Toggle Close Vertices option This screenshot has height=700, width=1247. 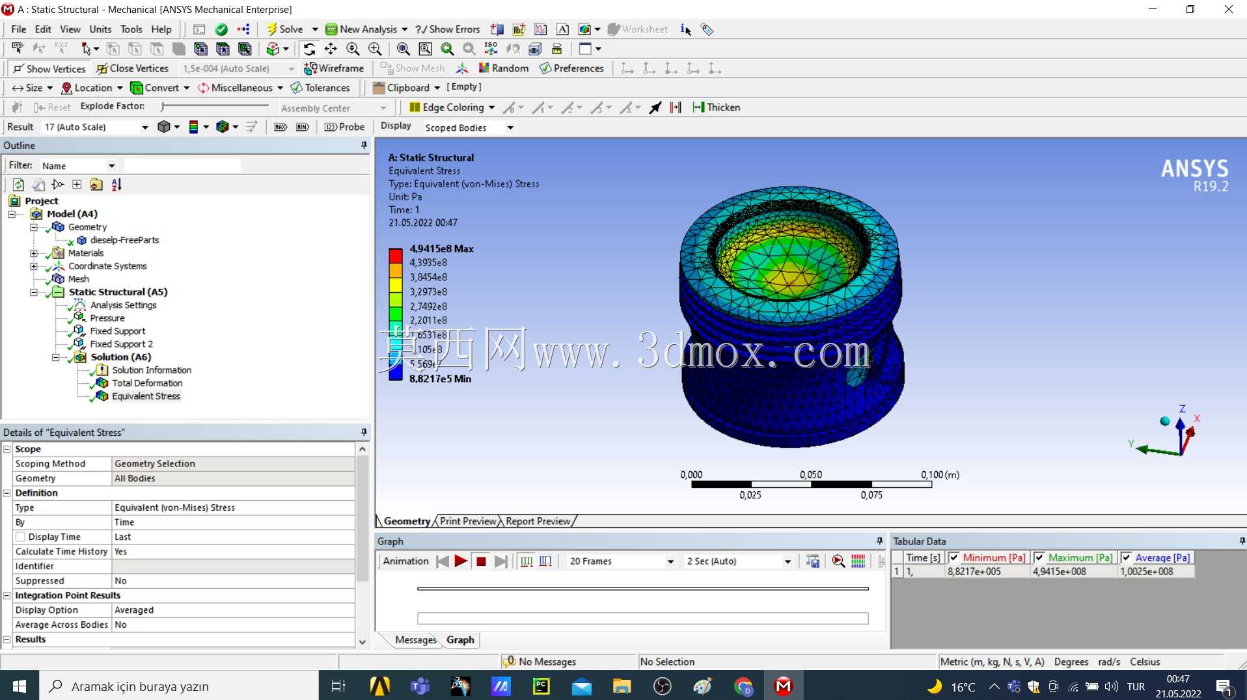(132, 68)
